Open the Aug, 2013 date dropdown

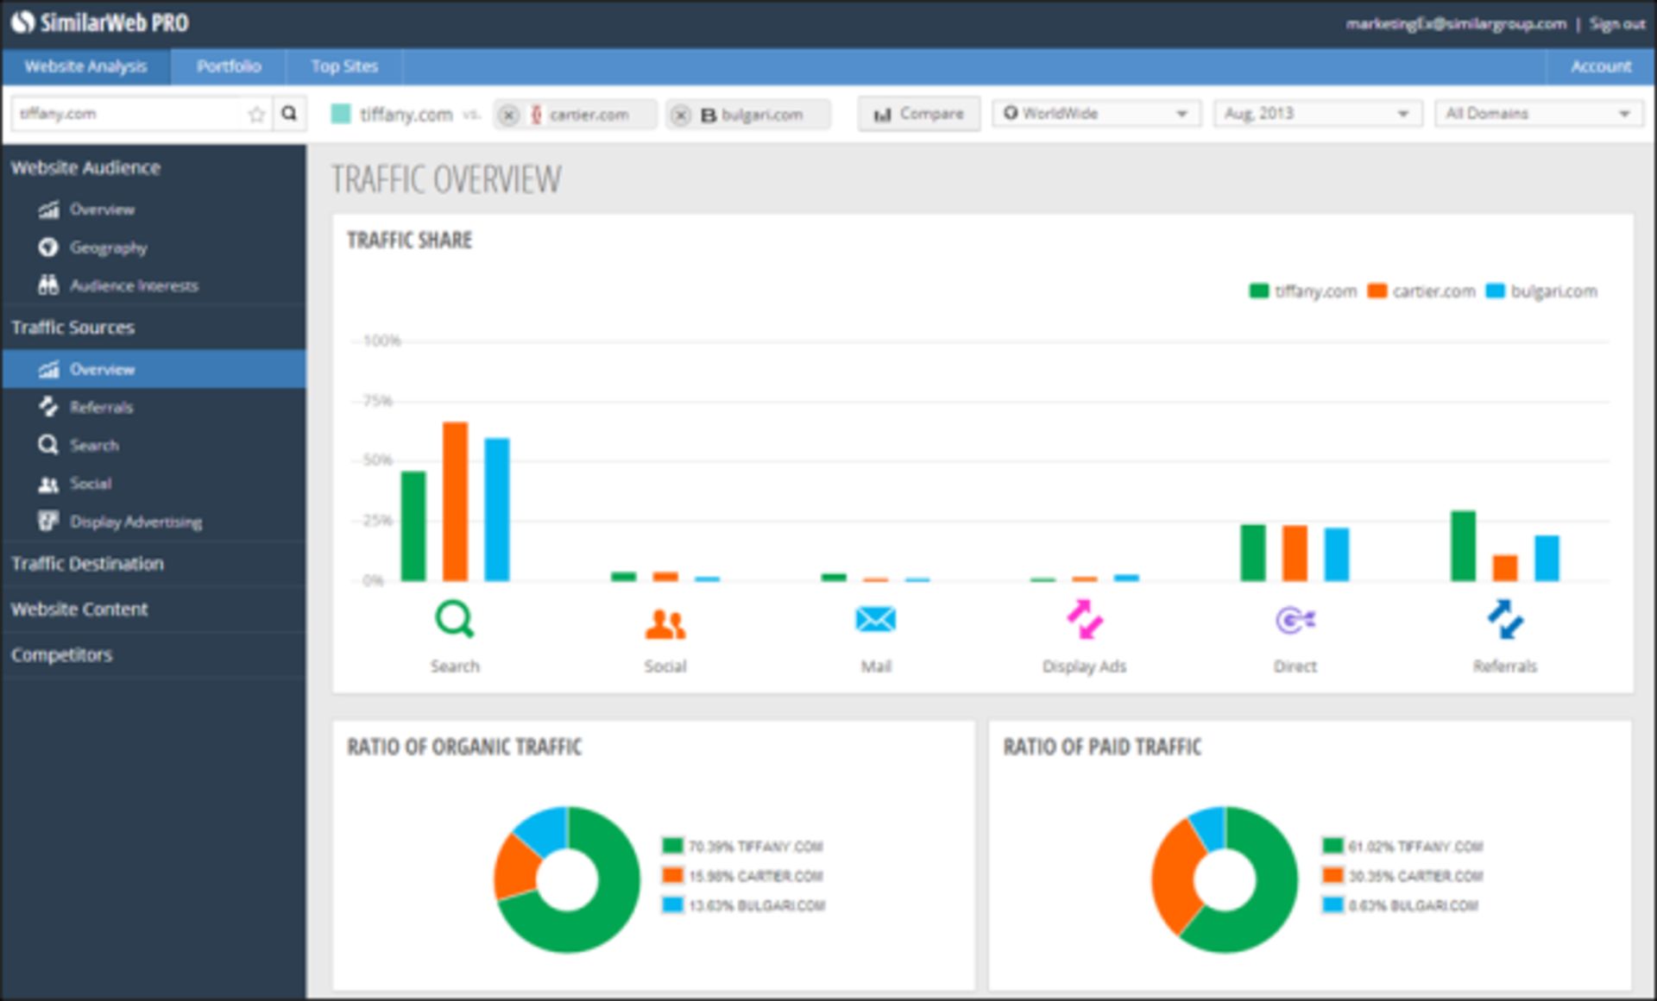[x=1317, y=114]
